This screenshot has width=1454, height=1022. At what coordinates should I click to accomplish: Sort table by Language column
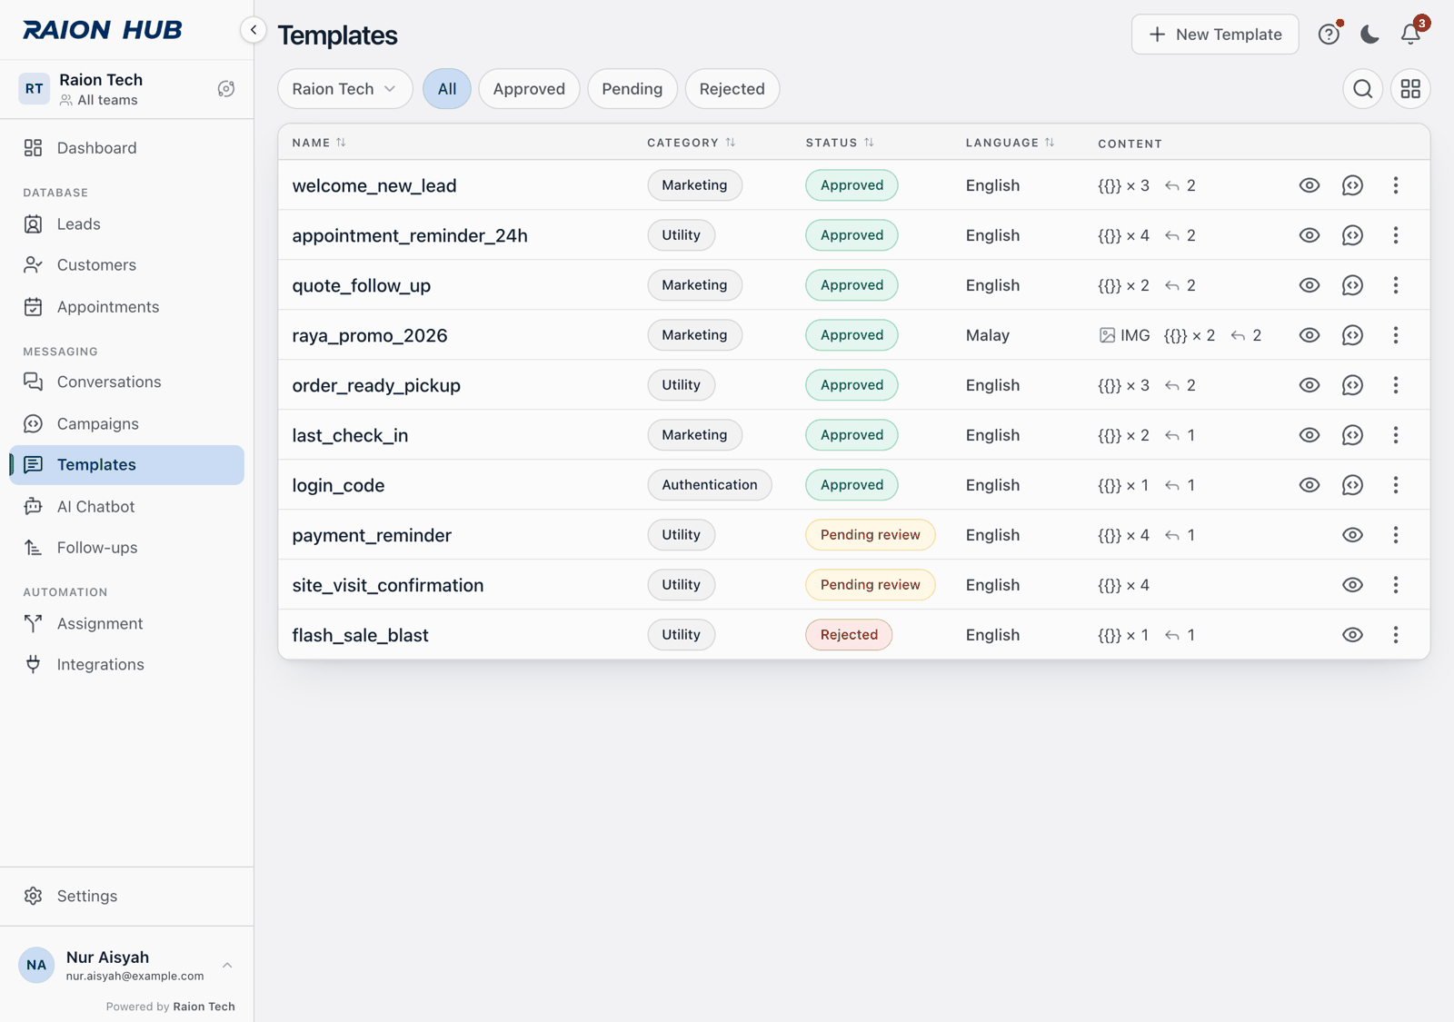1010,143
